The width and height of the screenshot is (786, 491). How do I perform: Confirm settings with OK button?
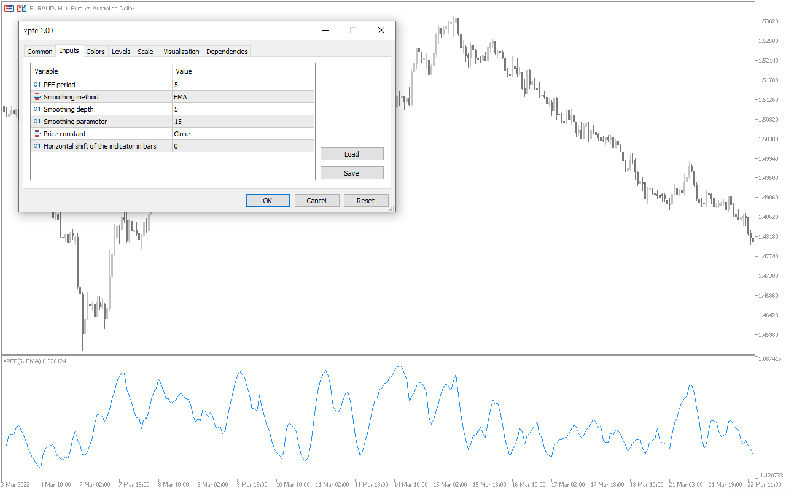[268, 201]
